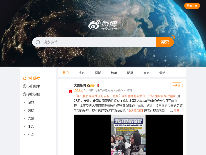The image size is (206, 155).
Task: Click the 搜索微博 search input field
Action: [x=98, y=42]
